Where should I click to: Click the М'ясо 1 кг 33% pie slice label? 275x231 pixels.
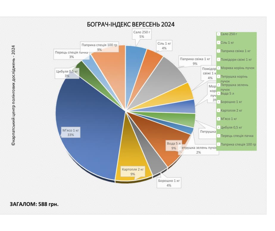pos(71,132)
